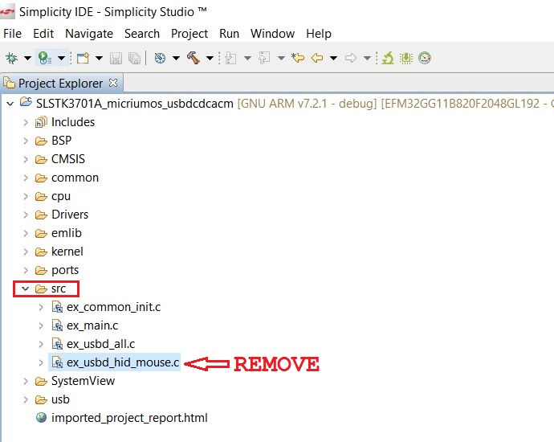Open the File menu
Viewport: 554px width, 442px height.
(12, 34)
